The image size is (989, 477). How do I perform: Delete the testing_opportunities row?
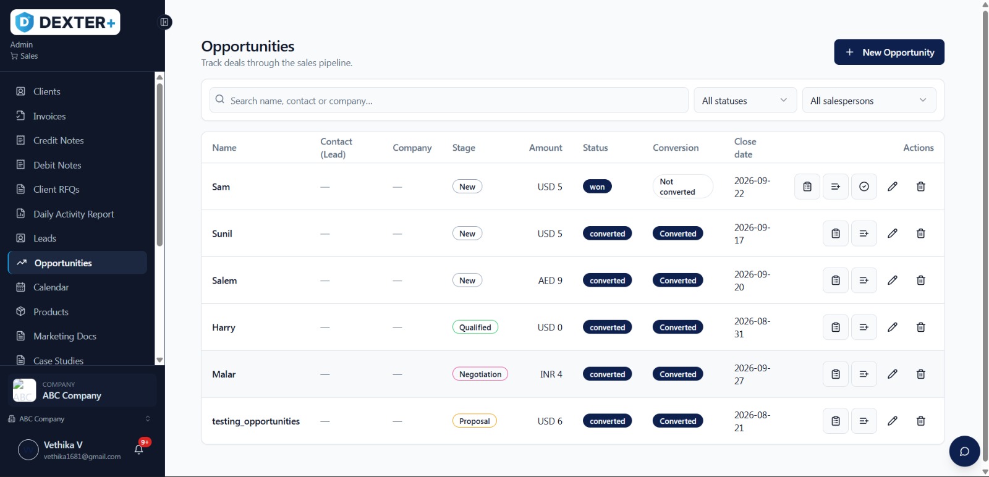coord(921,421)
